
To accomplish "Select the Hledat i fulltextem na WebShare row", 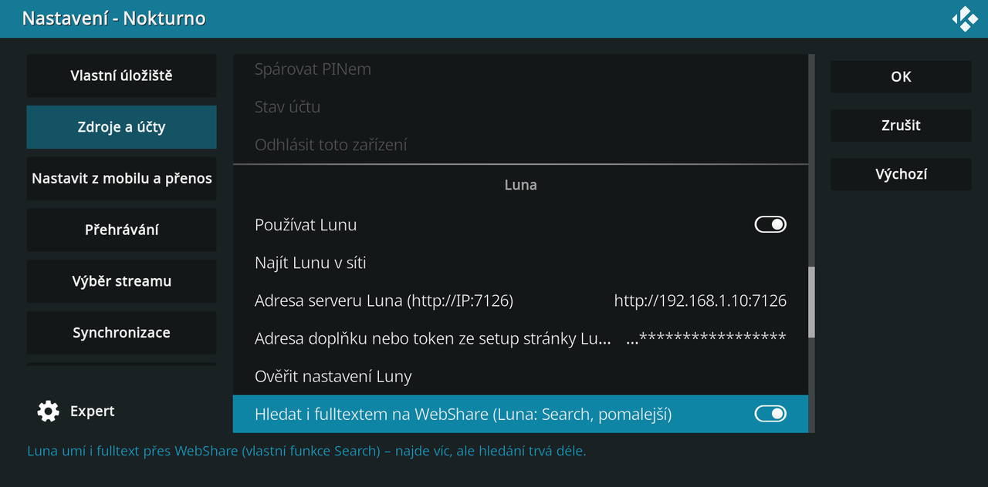I will (520, 414).
